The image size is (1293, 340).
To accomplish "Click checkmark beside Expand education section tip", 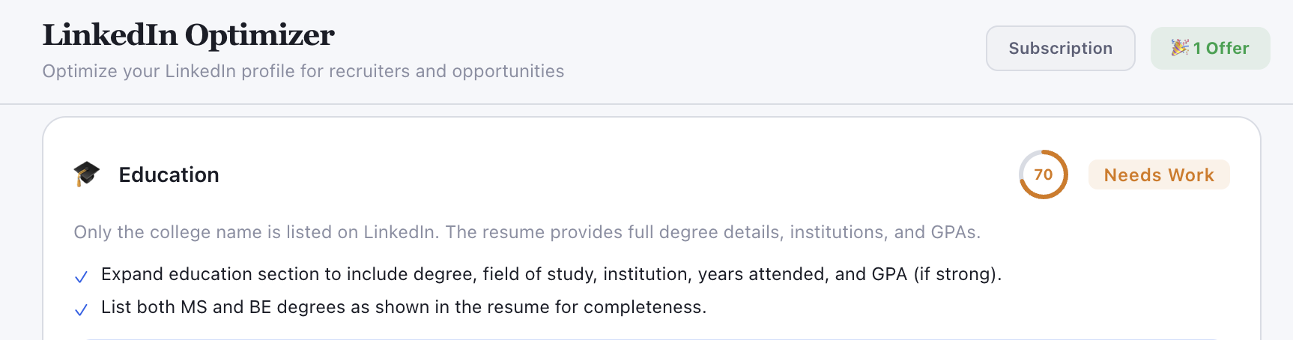I will [81, 277].
